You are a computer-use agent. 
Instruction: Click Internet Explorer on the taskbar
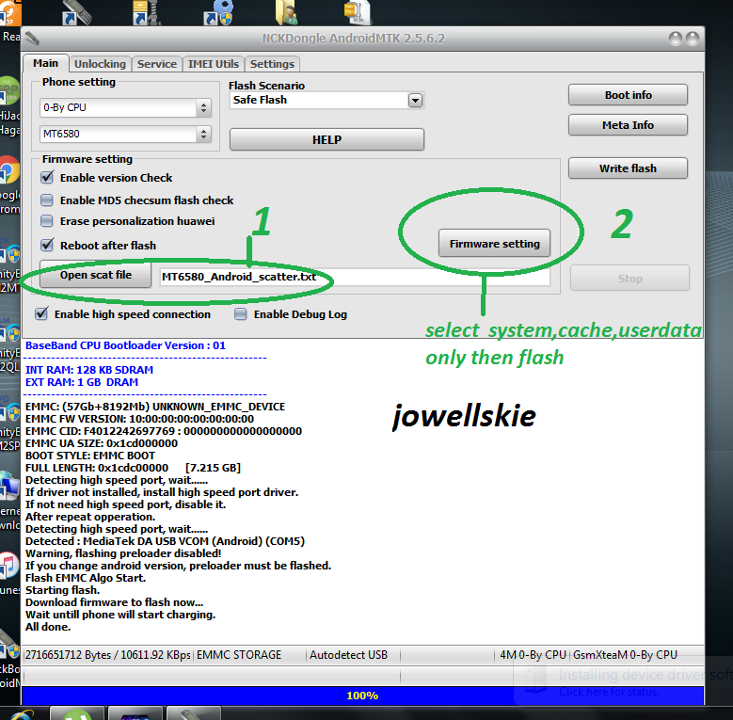(x=23, y=715)
